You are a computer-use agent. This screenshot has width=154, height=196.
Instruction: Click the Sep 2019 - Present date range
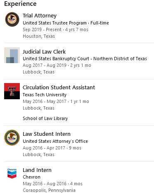(42, 29)
